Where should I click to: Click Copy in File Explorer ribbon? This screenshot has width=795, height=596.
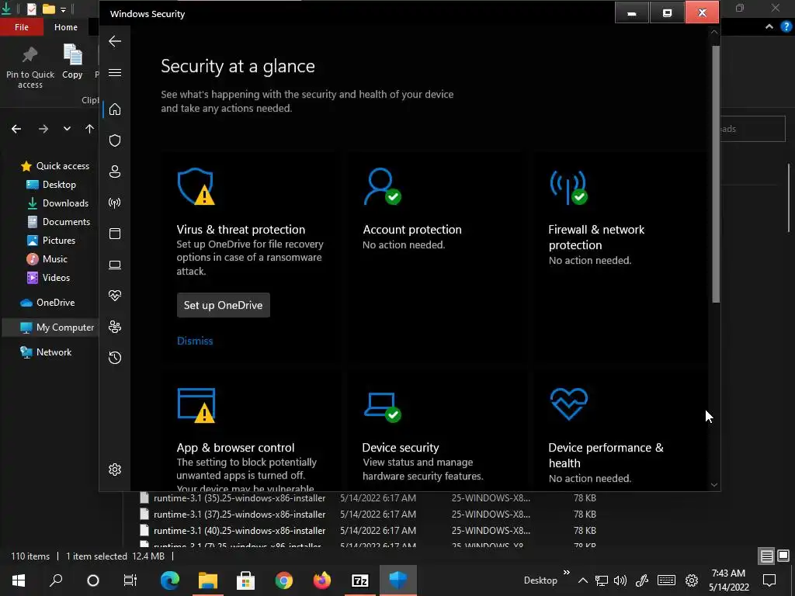[72, 62]
